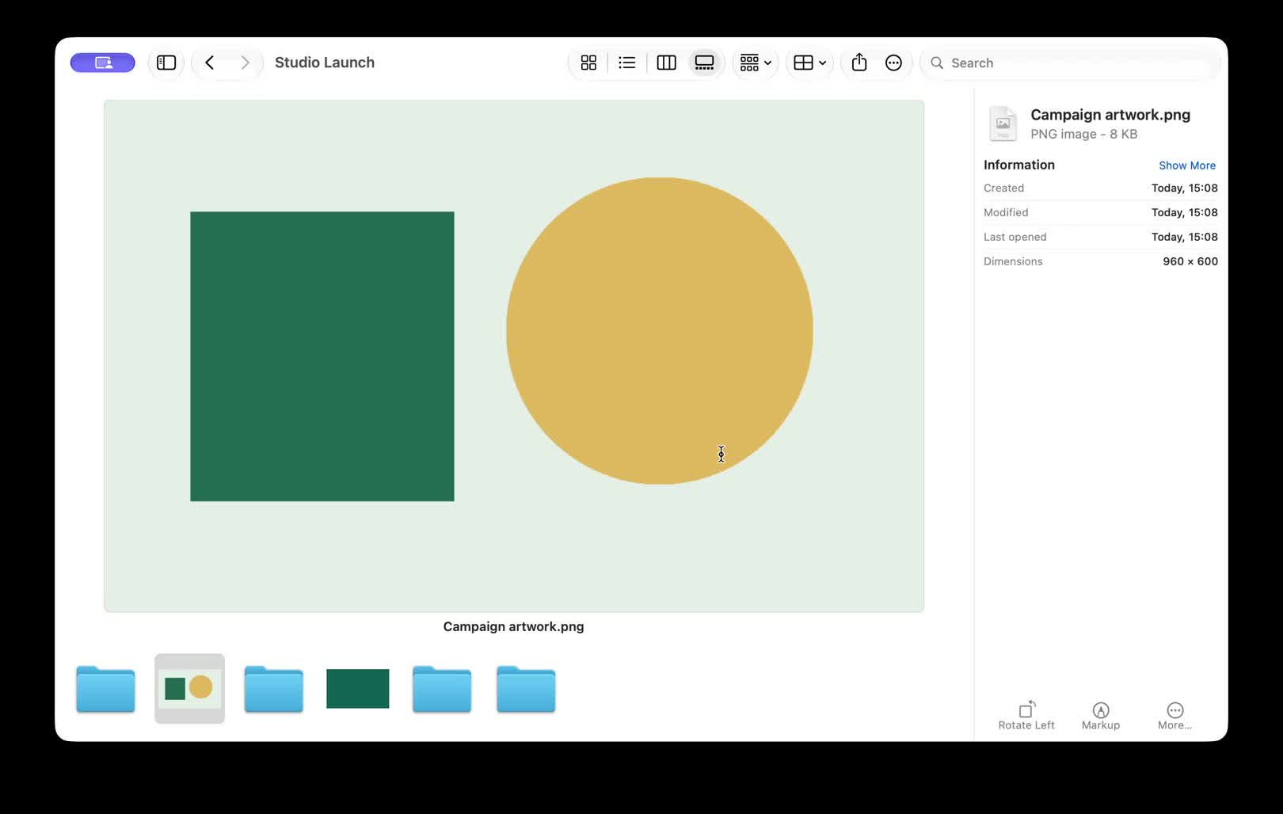The image size is (1283, 814).
Task: Go forward with the right chevron
Action: pyautogui.click(x=245, y=63)
